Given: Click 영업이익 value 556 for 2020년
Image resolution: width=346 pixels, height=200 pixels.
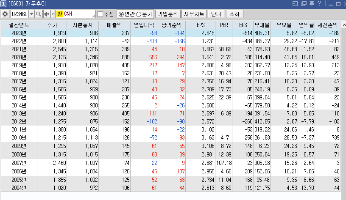Looking at the screenshot, I should pos(153,57).
